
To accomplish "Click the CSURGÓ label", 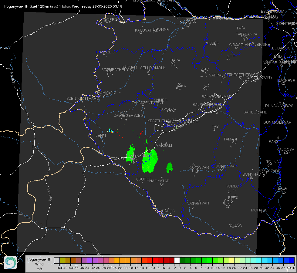I will tap(144, 179).
